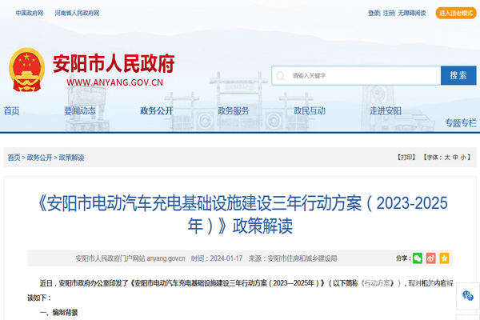Click the magnifier icon in search box

tap(280, 75)
